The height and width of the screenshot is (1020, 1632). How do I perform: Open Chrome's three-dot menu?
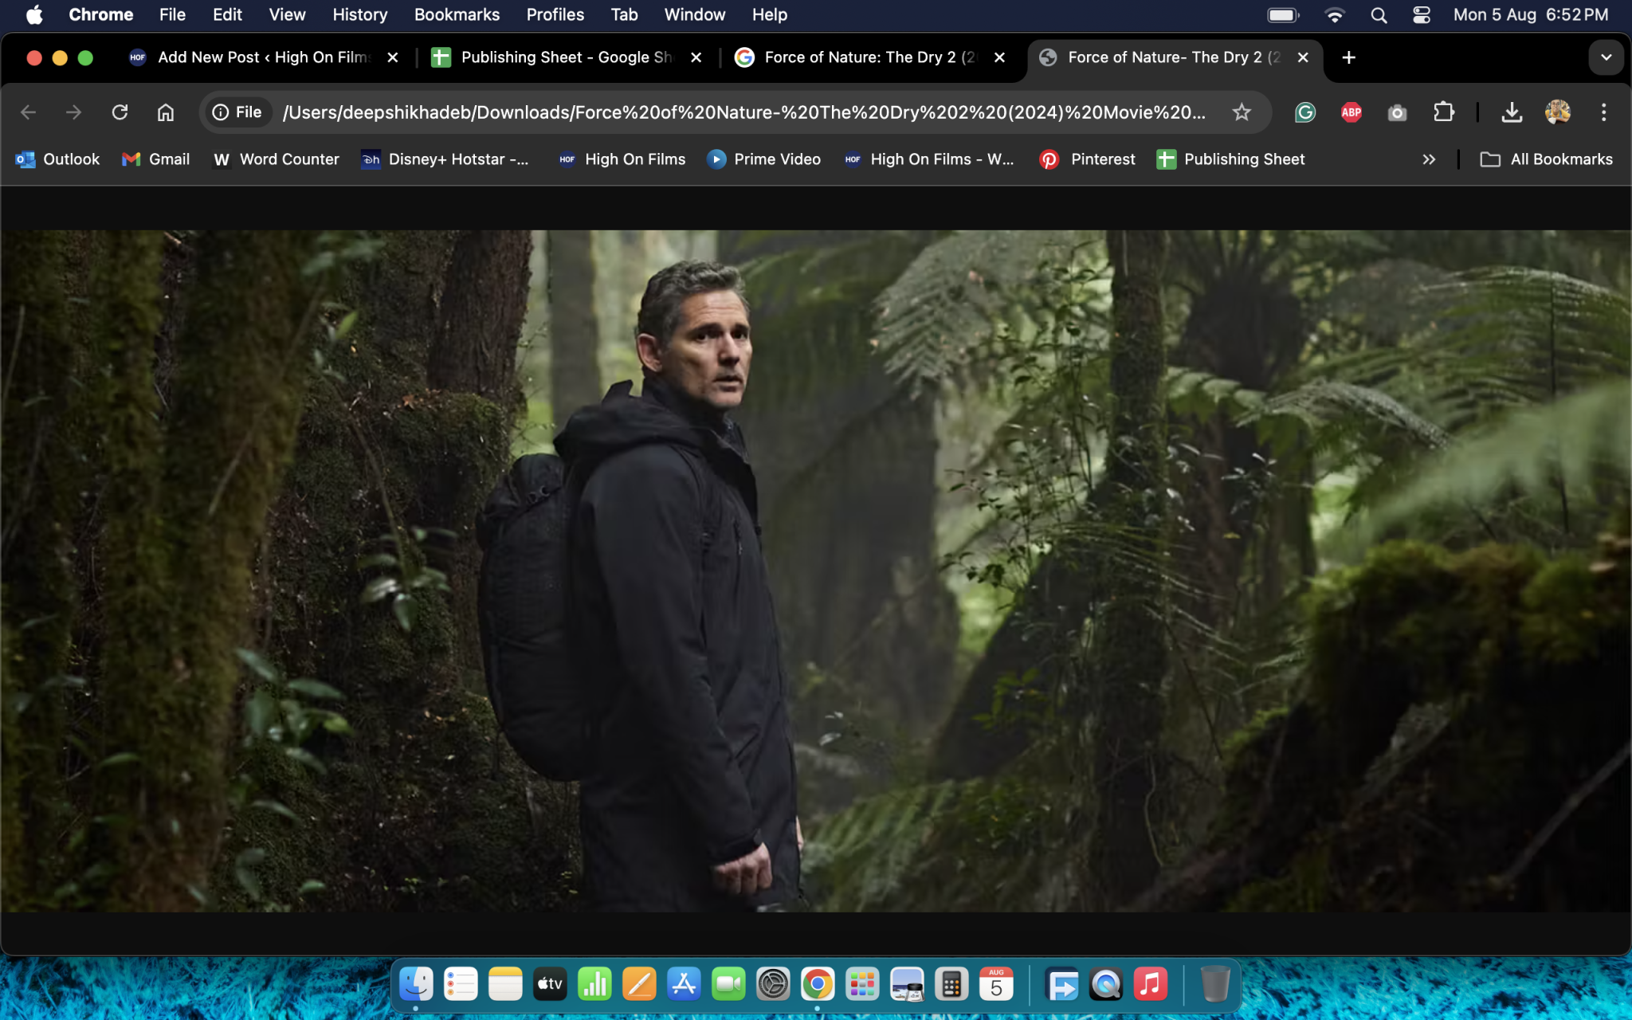[1603, 112]
